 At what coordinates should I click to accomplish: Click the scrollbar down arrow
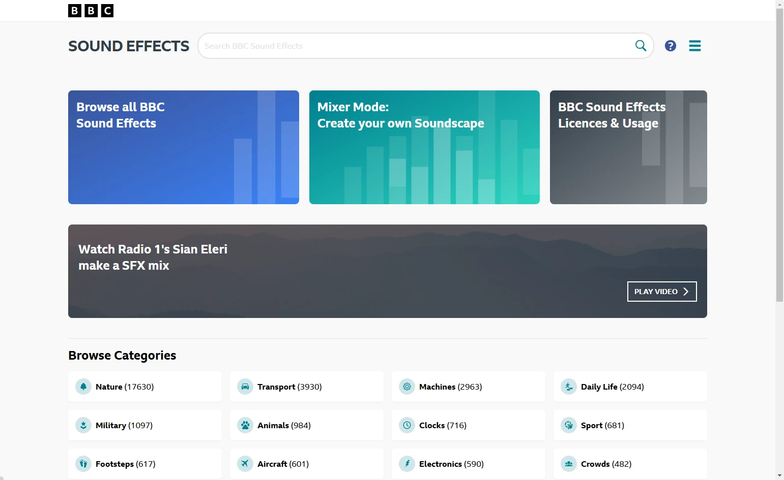pos(779,475)
